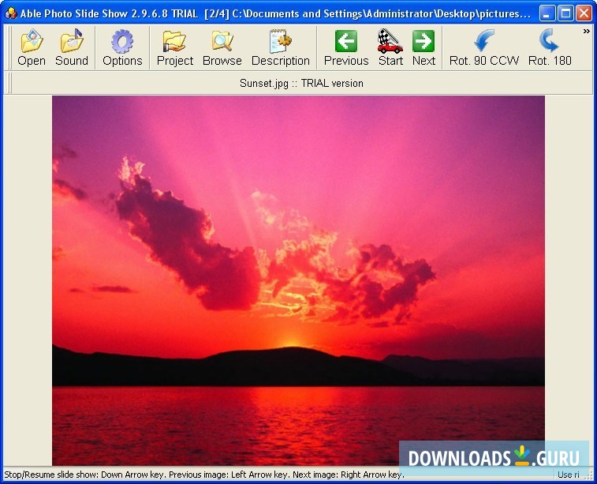The width and height of the screenshot is (597, 484).
Task: Advance to the next image
Action: pyautogui.click(x=423, y=47)
